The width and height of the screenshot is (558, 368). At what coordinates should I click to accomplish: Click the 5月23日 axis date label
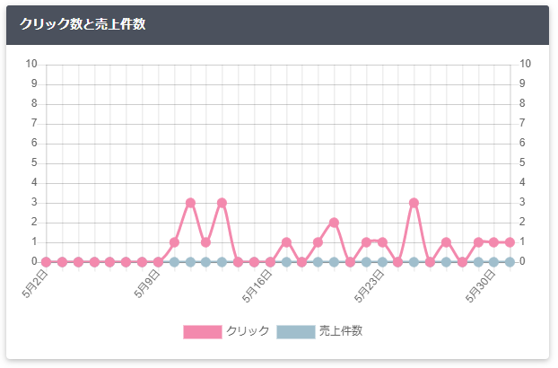click(x=370, y=285)
